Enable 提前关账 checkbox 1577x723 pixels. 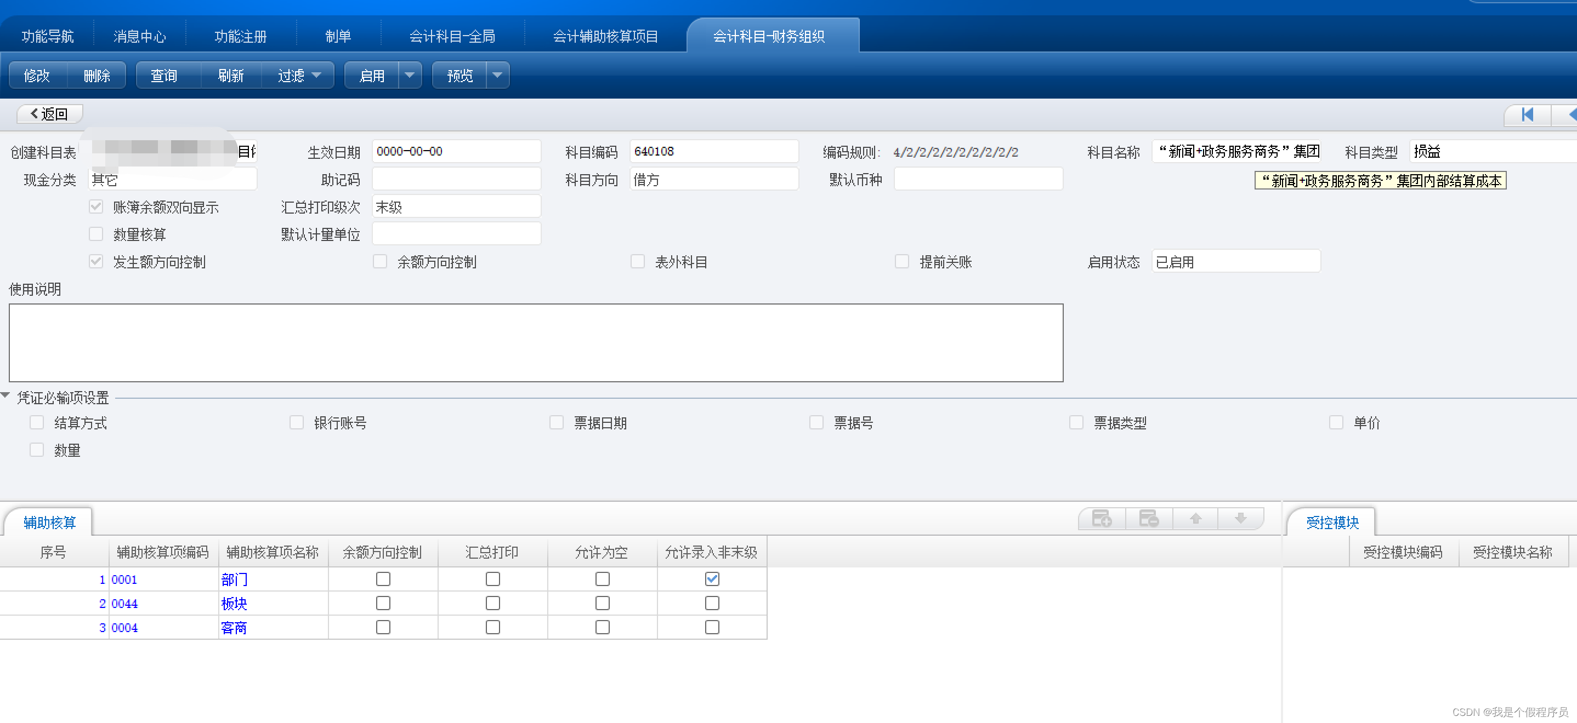(x=903, y=261)
